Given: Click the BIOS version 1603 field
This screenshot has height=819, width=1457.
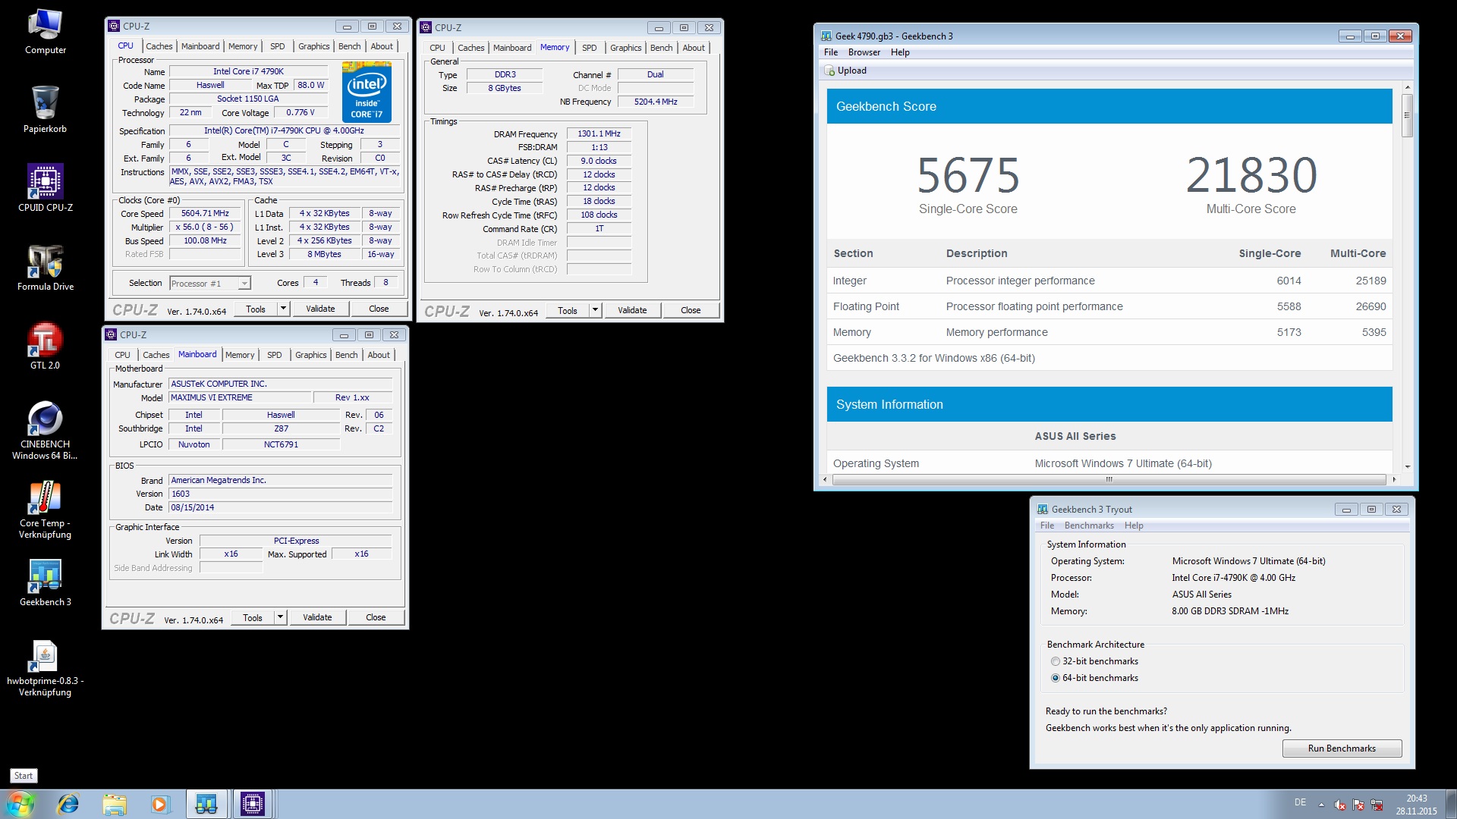Looking at the screenshot, I should [281, 494].
